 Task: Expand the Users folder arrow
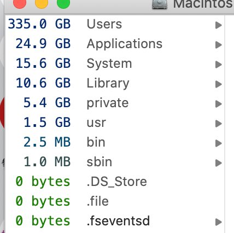pos(218,25)
